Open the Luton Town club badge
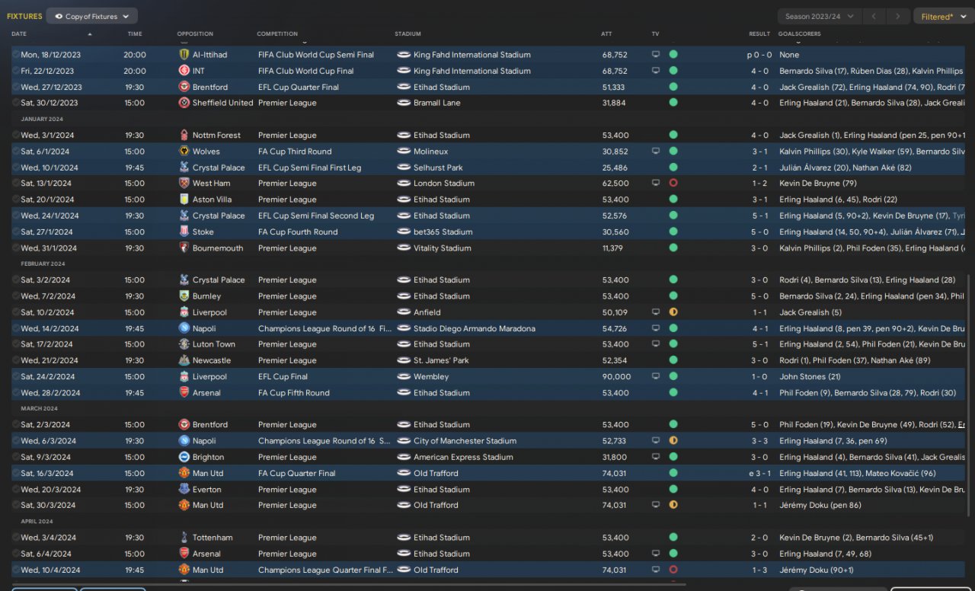The height and width of the screenshot is (591, 975). click(184, 344)
